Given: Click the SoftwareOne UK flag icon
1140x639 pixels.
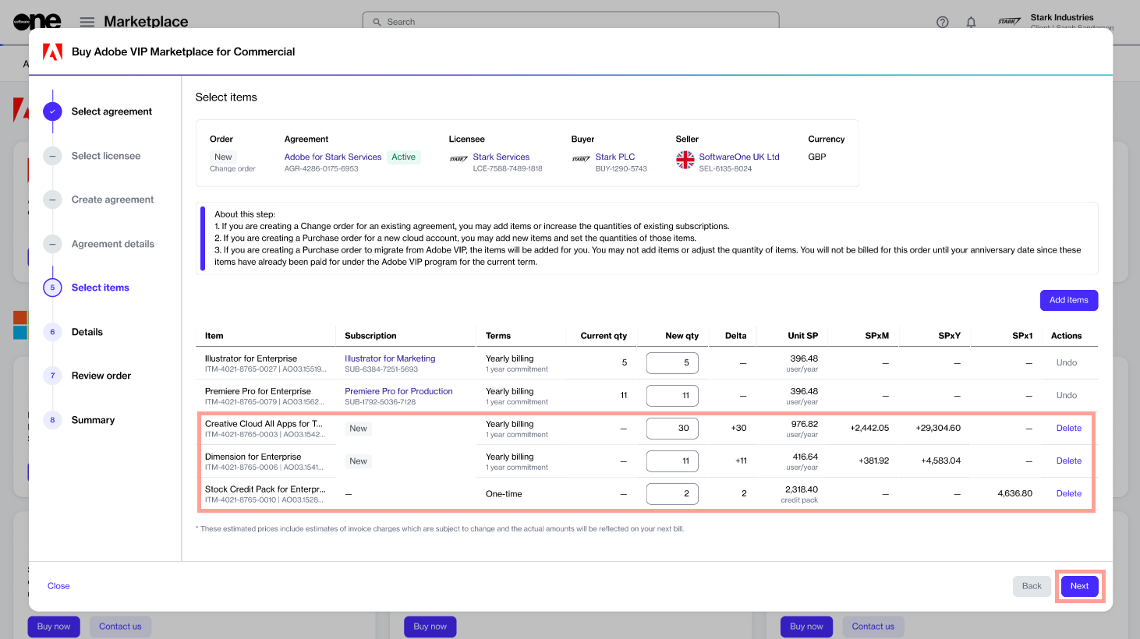Looking at the screenshot, I should [x=685, y=160].
